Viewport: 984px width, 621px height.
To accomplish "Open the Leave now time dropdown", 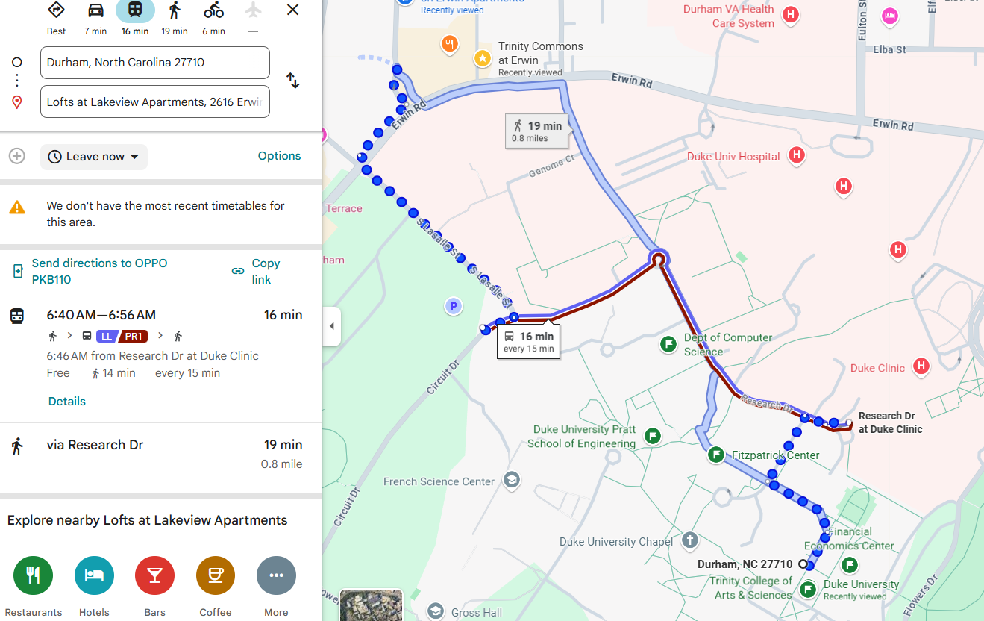I will (94, 157).
